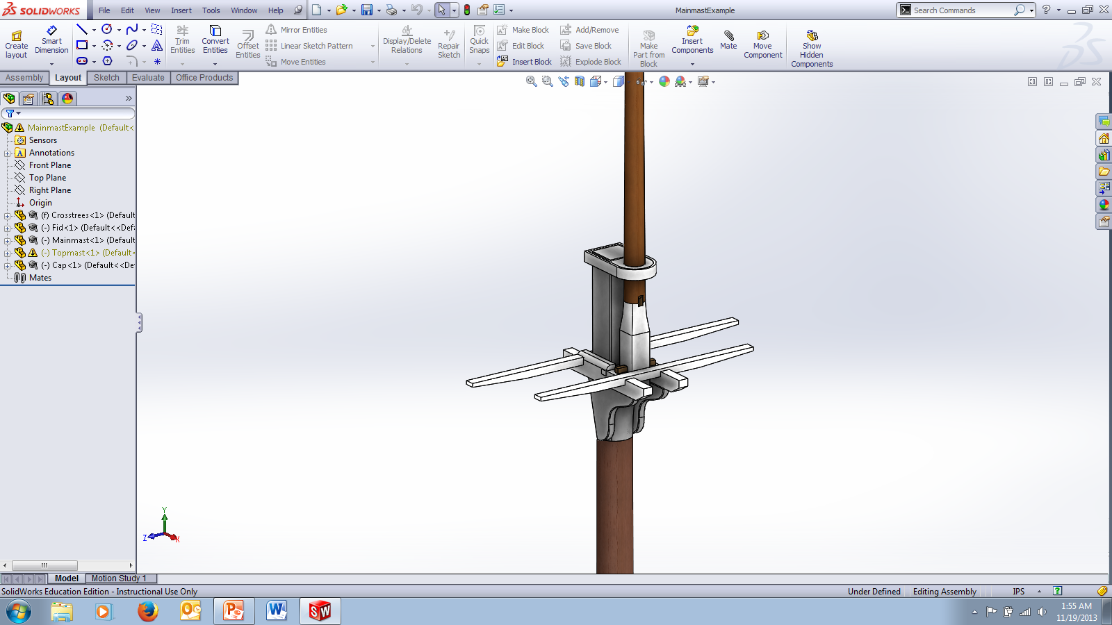Open the File menu
The height and width of the screenshot is (625, 1112).
click(104, 10)
